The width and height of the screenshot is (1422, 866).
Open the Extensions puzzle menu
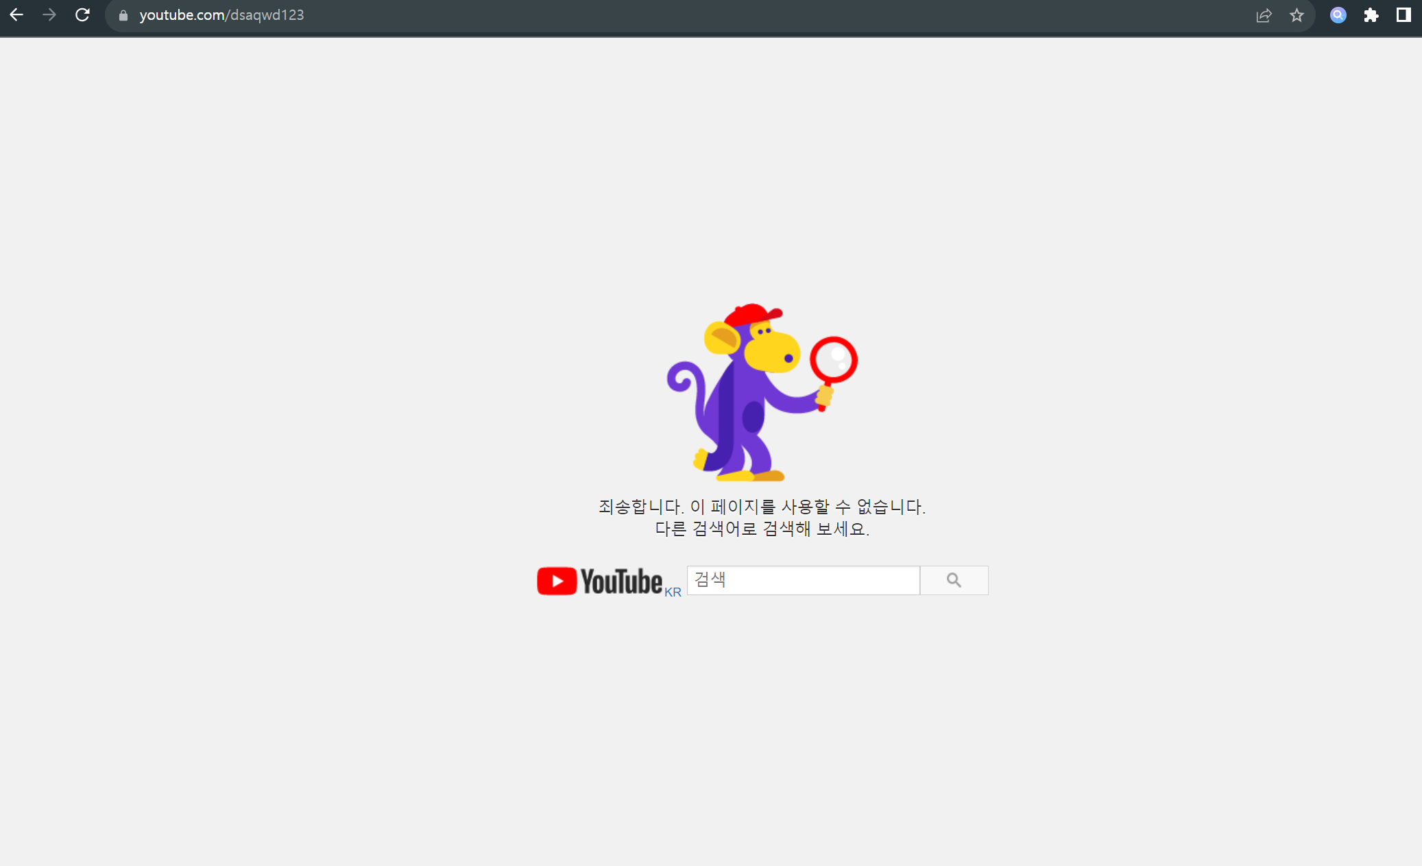coord(1371,15)
